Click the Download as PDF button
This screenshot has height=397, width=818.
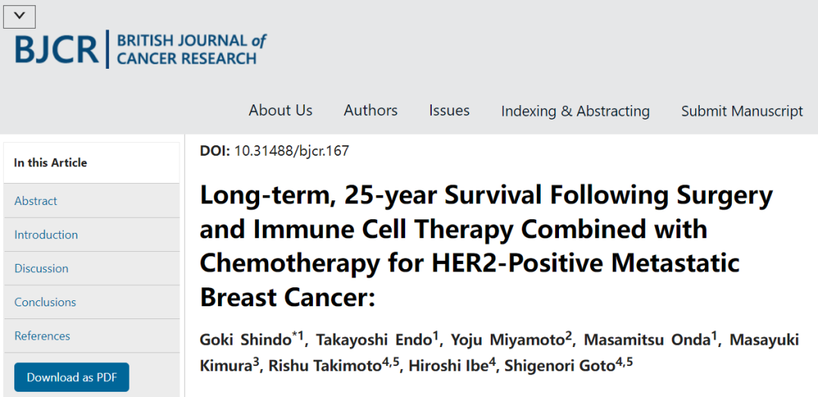coord(71,377)
